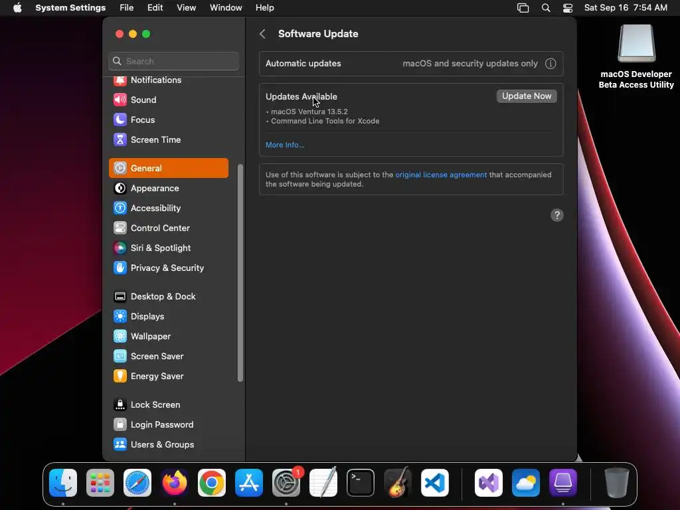Click Command Line Tools for Xcode text
680x510 pixels.
click(x=325, y=122)
